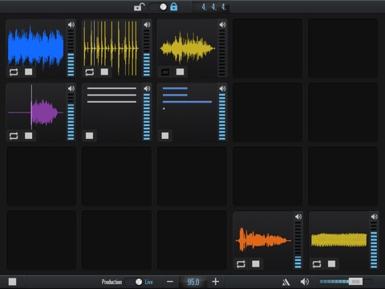Mute the white-lines pad speaker icon
385x289 pixels.
[x=147, y=88]
